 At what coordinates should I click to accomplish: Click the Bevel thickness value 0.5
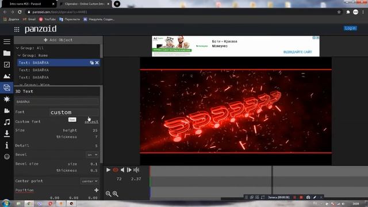point(94,170)
